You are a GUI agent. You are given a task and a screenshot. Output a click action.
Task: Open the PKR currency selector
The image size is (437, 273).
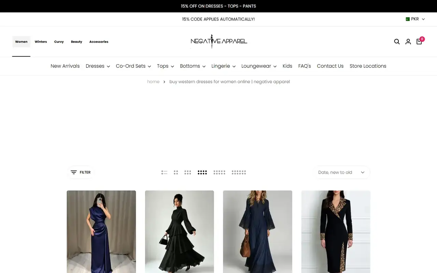point(415,19)
